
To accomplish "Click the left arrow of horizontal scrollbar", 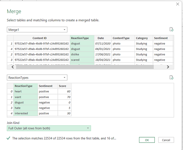I will [13, 67].
